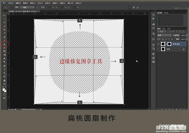This screenshot has height=133, width=189.
Task: Select the Path Selection tool
Action: click(4, 73)
